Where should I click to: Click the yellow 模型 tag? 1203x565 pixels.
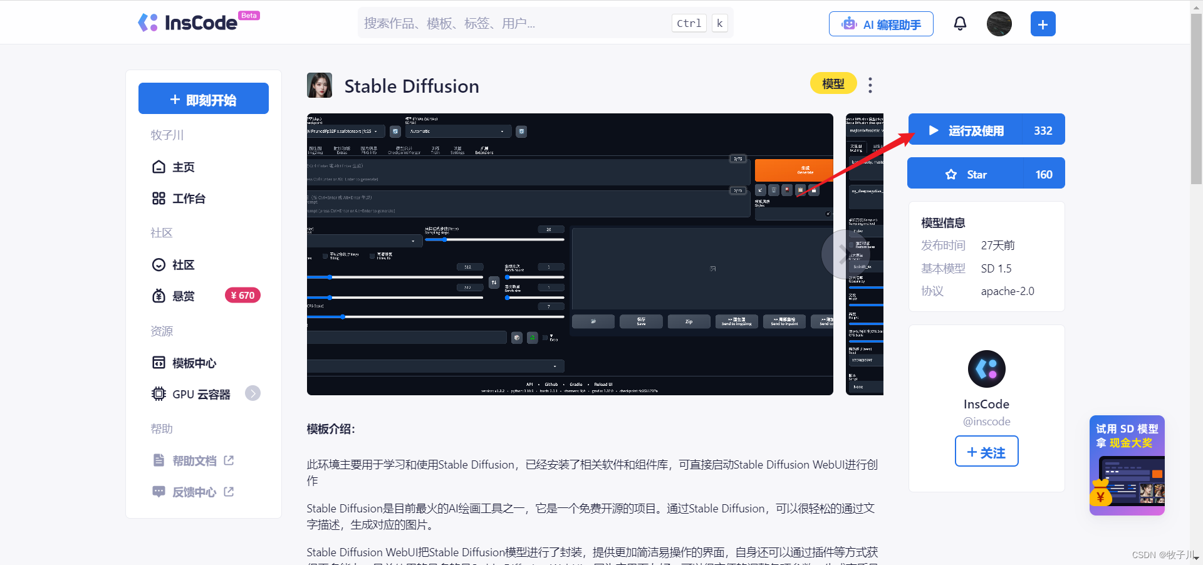tap(833, 83)
